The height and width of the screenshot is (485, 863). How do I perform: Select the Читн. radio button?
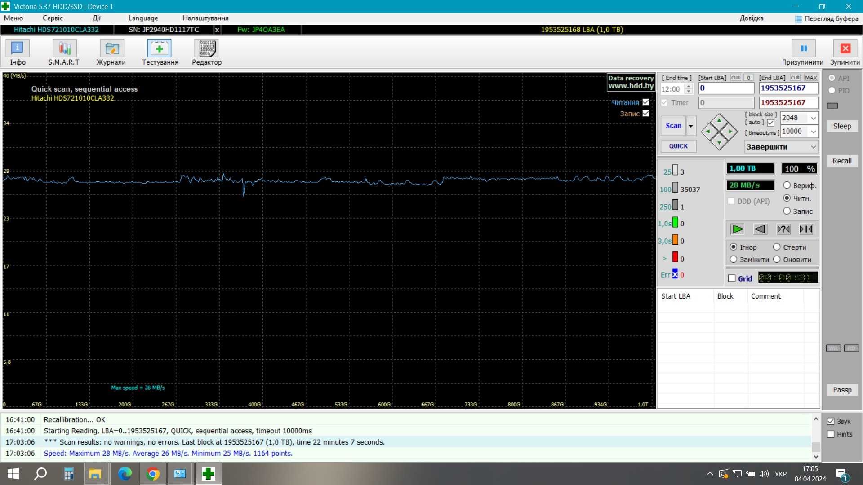point(787,198)
